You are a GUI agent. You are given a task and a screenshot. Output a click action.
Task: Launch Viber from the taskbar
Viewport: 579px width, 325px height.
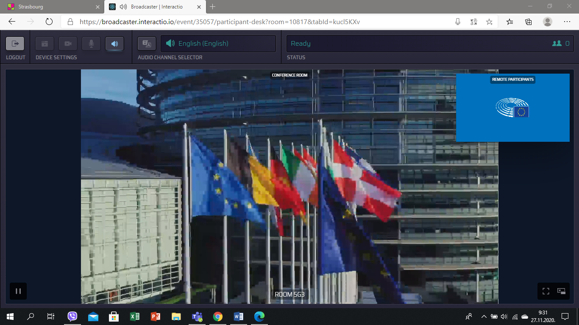click(72, 316)
